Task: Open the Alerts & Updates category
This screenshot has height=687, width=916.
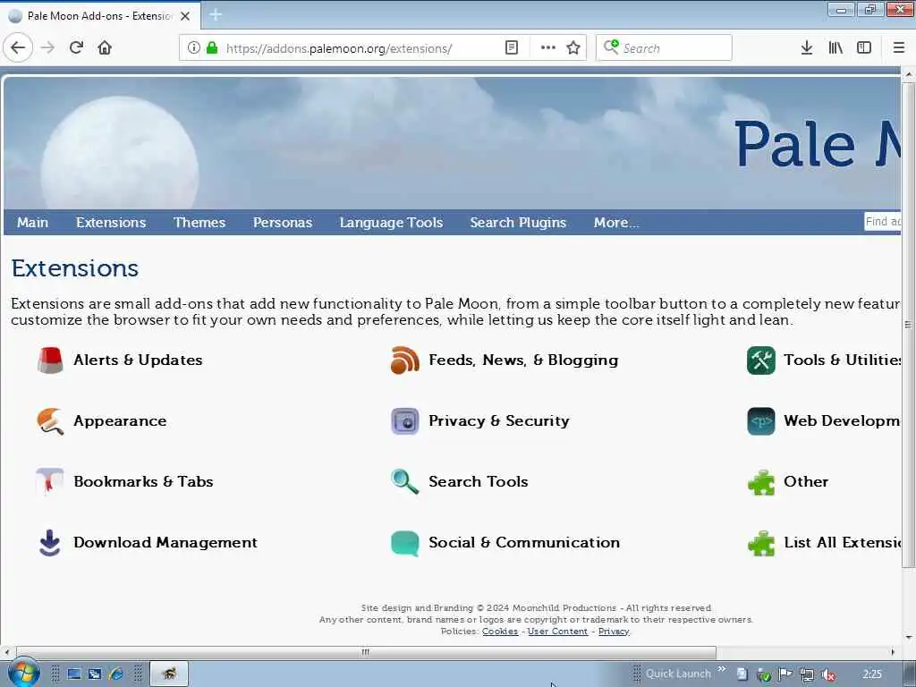Action: click(138, 360)
